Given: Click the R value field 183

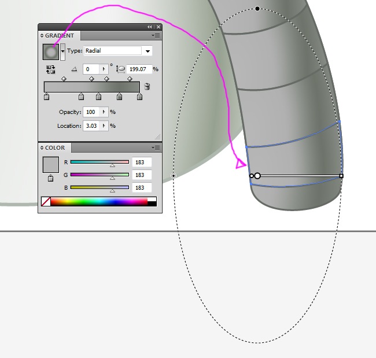Looking at the screenshot, I should (x=142, y=163).
